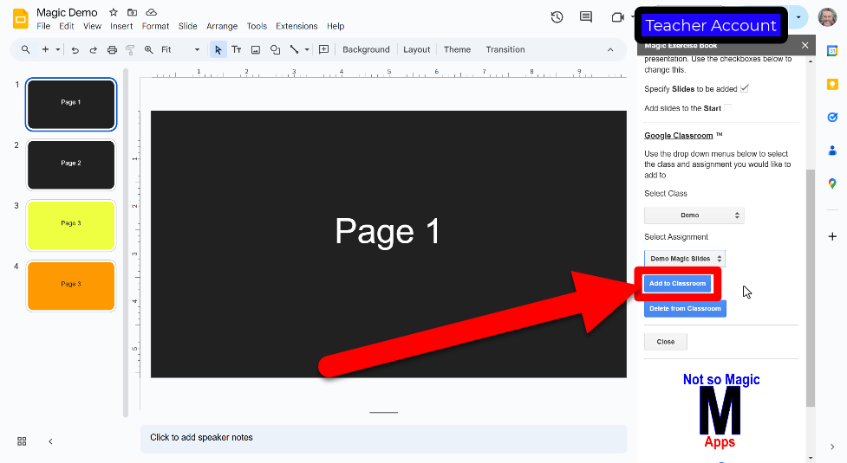Click the search menus magnifier icon

coord(25,49)
